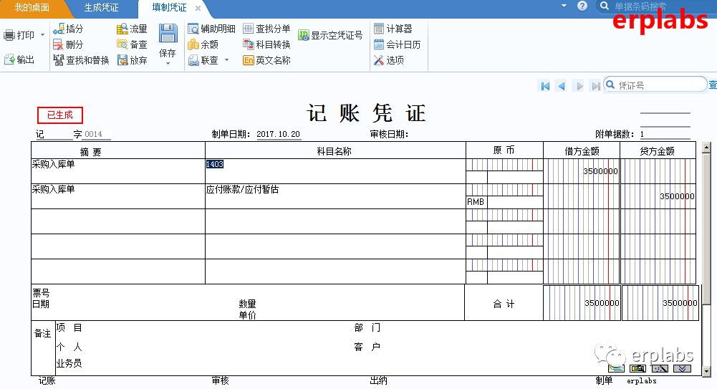The image size is (717, 389).
Task: Click the 查 query link beside 凭证号
Action: (713, 85)
